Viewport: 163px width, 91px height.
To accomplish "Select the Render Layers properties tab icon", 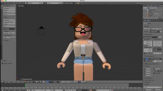I will coord(150,21).
